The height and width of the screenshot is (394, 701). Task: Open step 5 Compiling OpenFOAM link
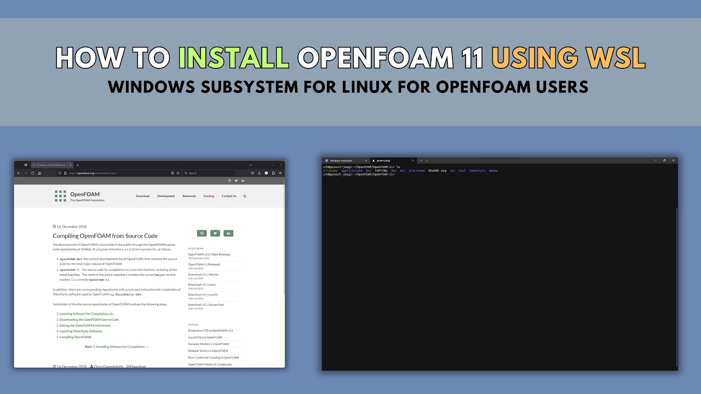pos(76,337)
